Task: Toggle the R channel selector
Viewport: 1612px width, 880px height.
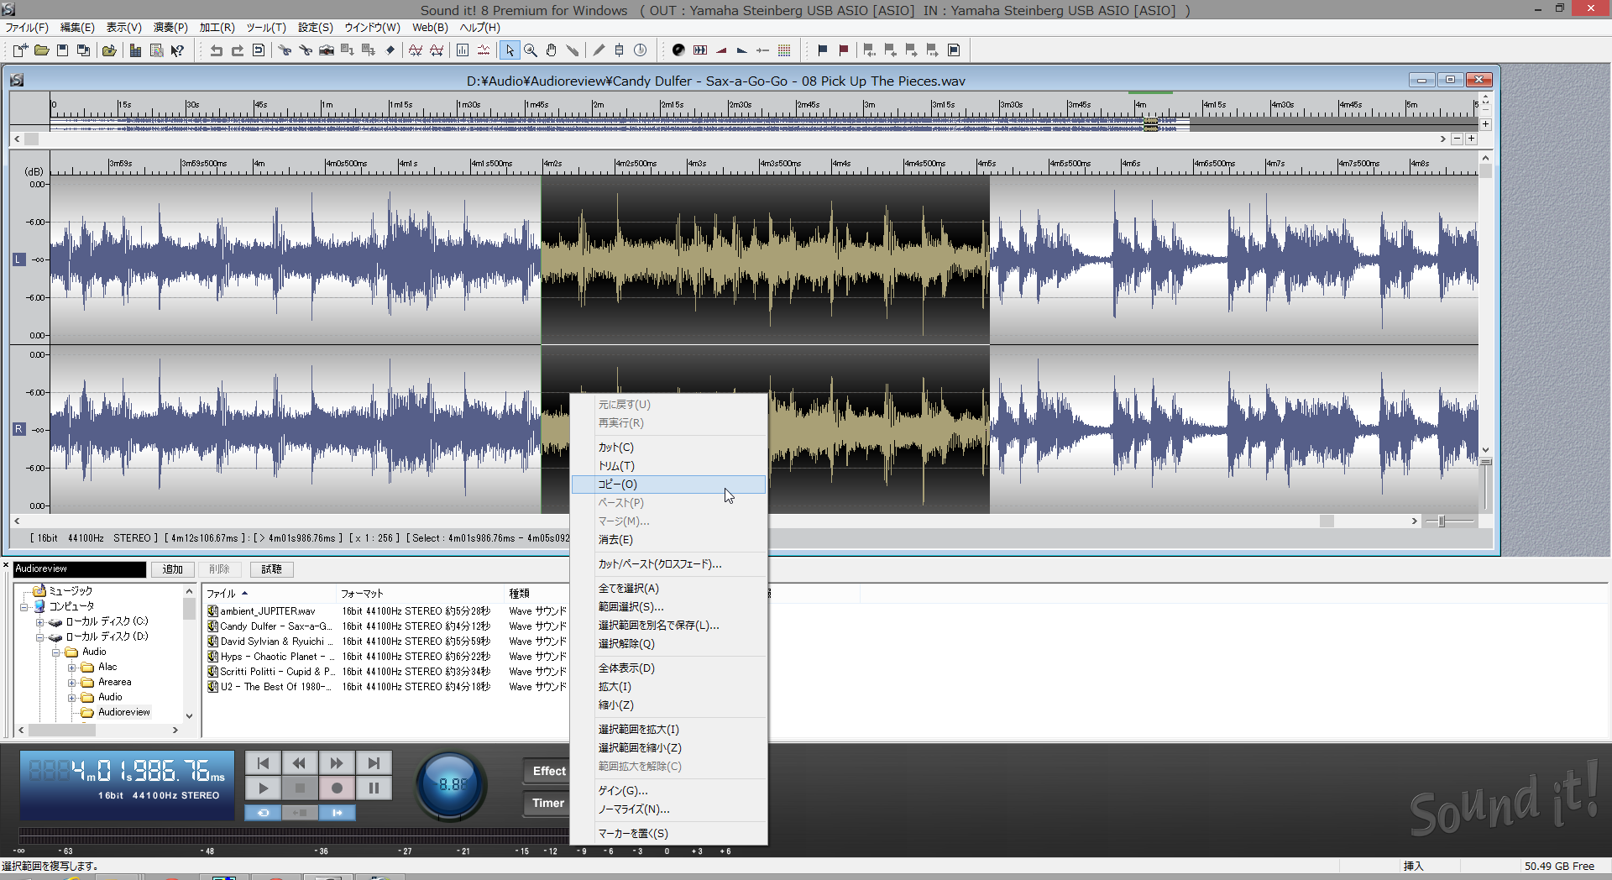Action: point(19,429)
